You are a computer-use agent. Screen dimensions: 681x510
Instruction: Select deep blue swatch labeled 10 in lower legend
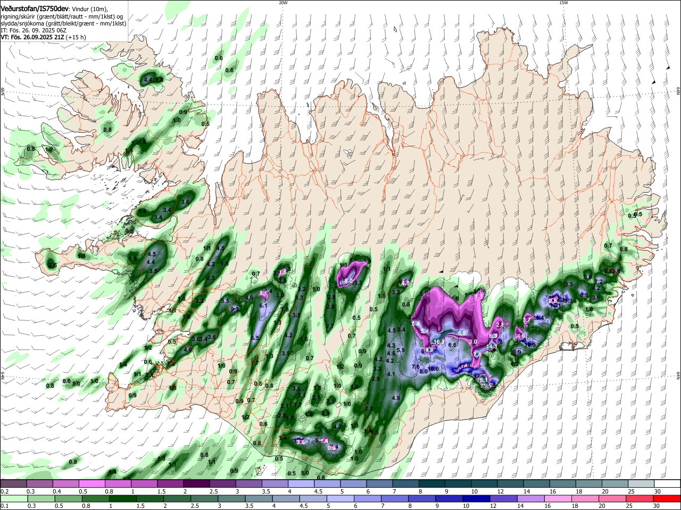[476, 498]
